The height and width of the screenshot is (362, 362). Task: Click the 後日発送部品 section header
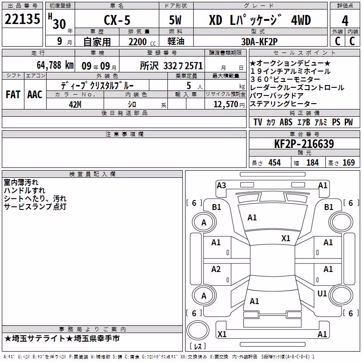pos(124,113)
